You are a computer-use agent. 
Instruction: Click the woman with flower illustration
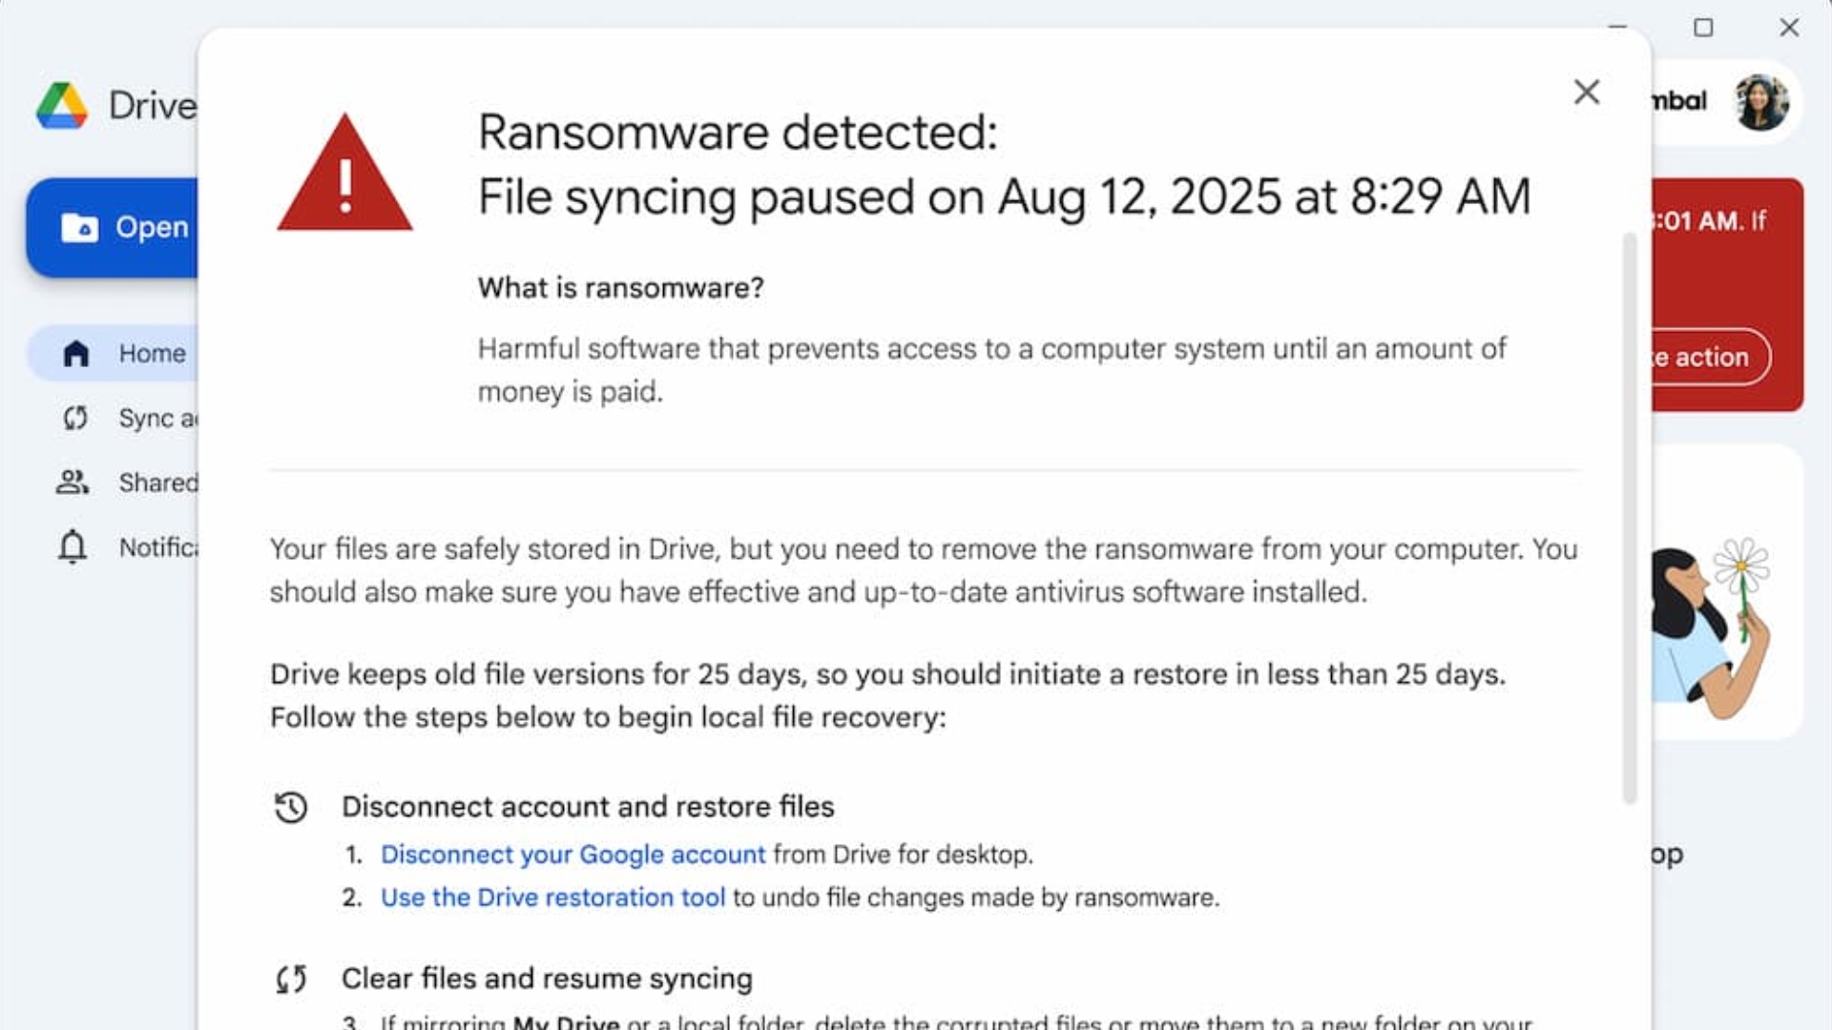tap(1713, 629)
